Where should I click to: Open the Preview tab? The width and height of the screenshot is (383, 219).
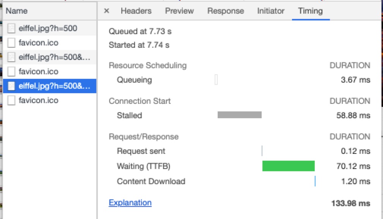[179, 11]
